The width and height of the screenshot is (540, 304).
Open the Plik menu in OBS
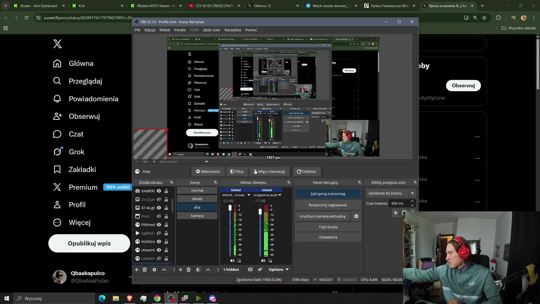coord(138,30)
